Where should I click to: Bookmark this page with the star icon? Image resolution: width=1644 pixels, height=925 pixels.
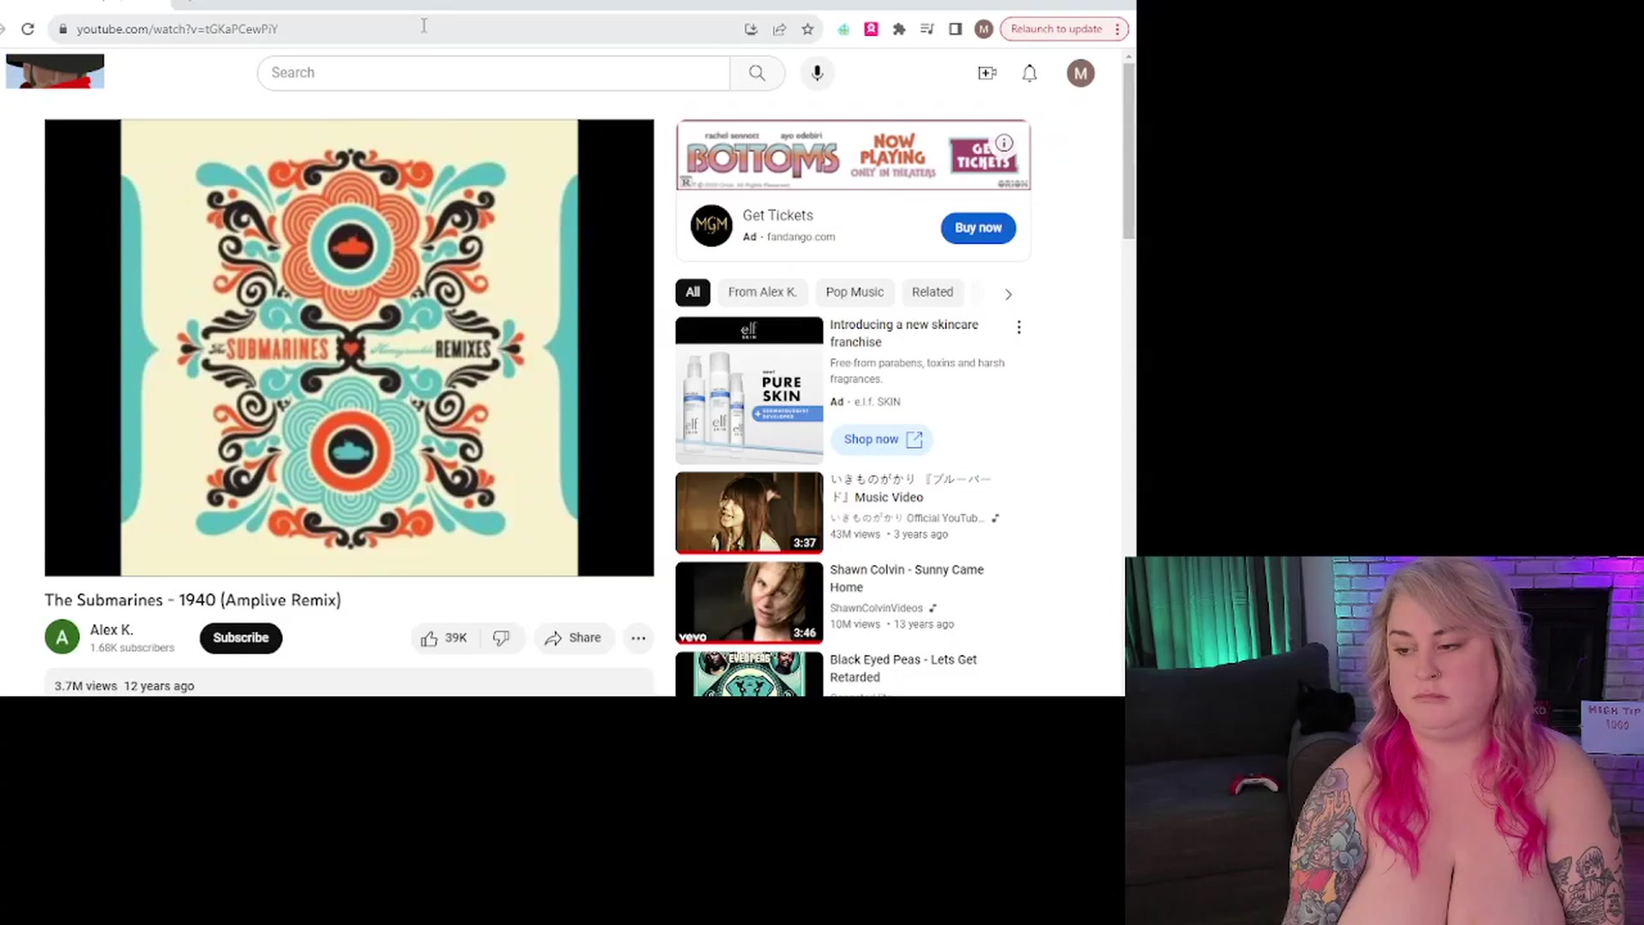807,29
